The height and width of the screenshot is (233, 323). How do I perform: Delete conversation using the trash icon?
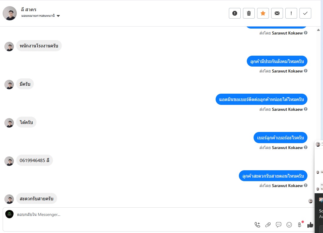pos(249,13)
